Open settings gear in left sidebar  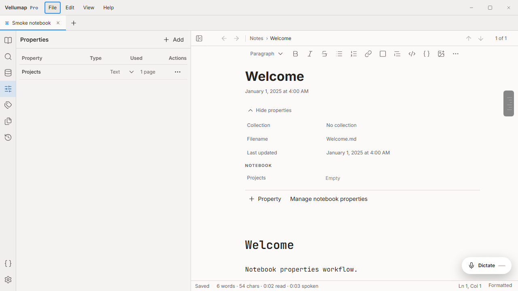pos(8,280)
